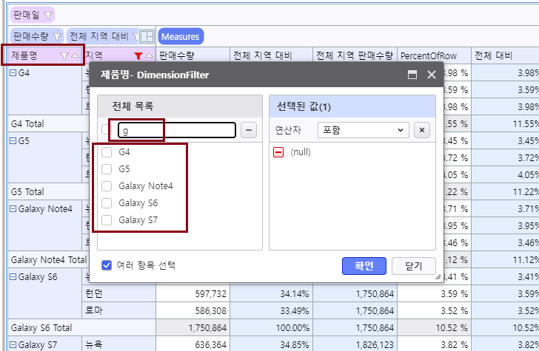Screen dimensions: 539x351
Task: Click the filter icon on 판매수량 chip
Action: 57,36
